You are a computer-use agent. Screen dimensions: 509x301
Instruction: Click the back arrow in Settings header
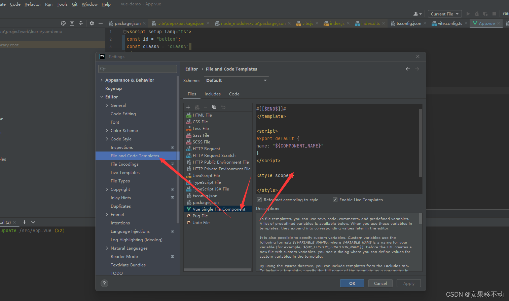click(x=408, y=69)
